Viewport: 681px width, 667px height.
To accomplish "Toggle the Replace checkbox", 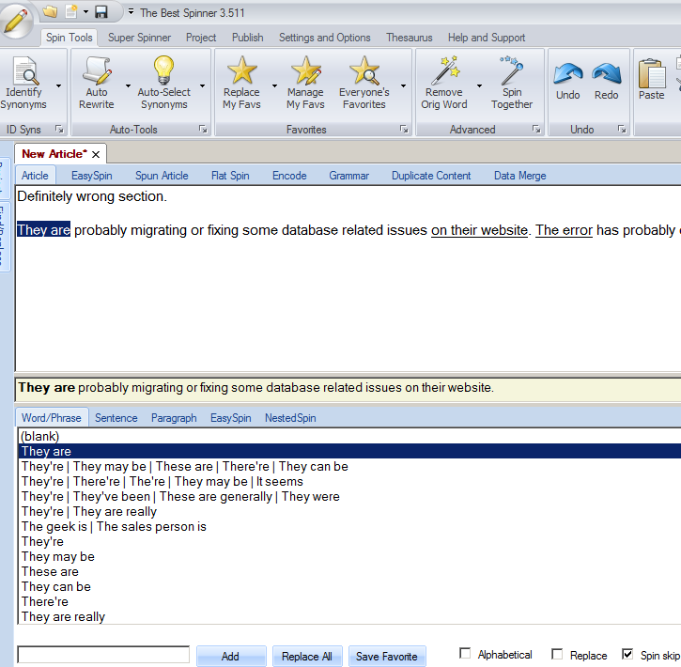I will click(557, 654).
